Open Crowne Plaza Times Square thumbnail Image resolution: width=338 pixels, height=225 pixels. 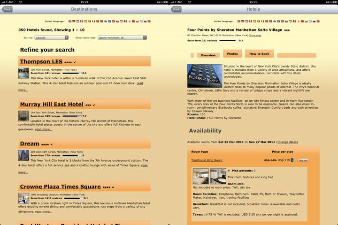(24, 198)
